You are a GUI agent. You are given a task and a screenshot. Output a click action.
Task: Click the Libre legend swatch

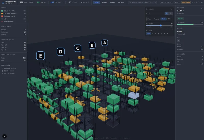pyautogui.click(x=2, y=19)
